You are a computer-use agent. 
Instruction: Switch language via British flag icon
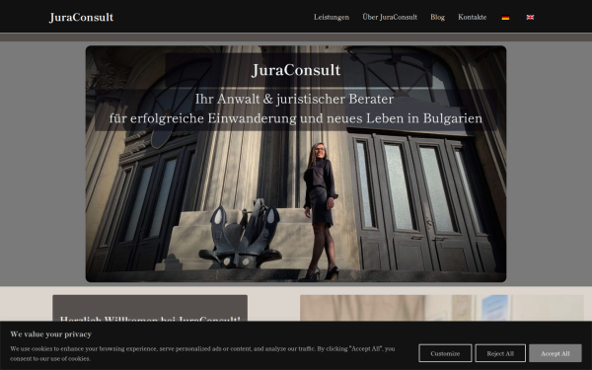pyautogui.click(x=530, y=18)
